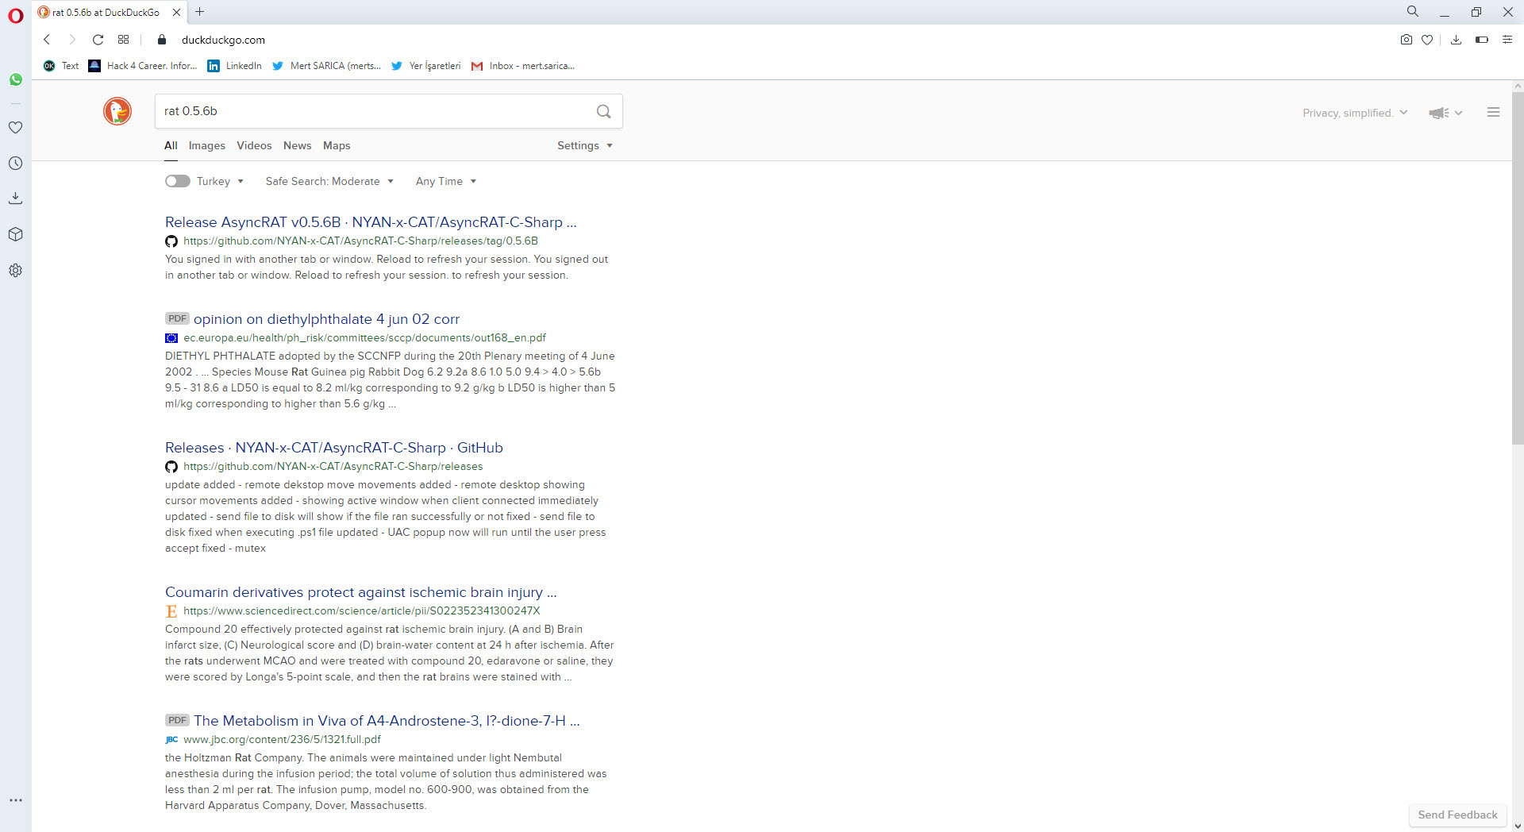This screenshot has width=1524, height=832.
Task: View site security lock info
Action: pos(162,40)
